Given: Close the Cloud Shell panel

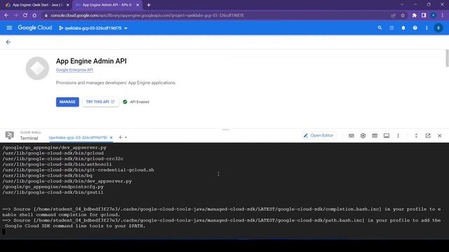Looking at the screenshot, I should (440, 136).
